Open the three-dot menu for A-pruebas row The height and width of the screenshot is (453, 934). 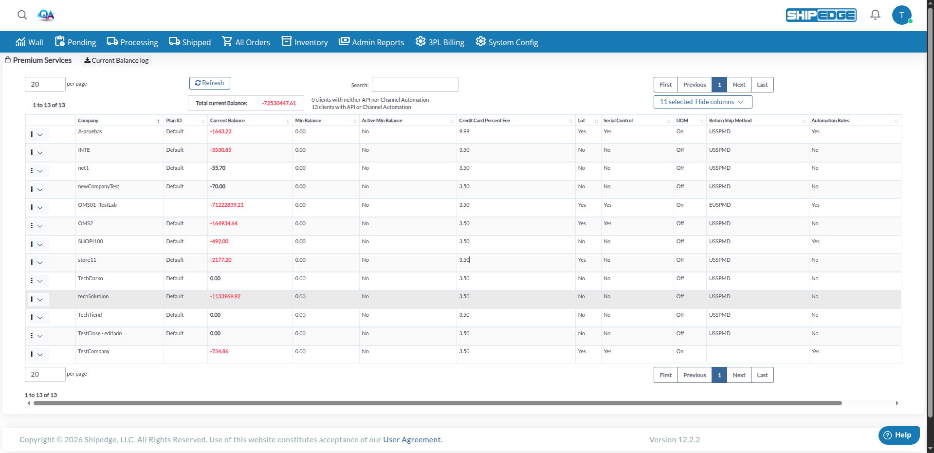point(32,134)
